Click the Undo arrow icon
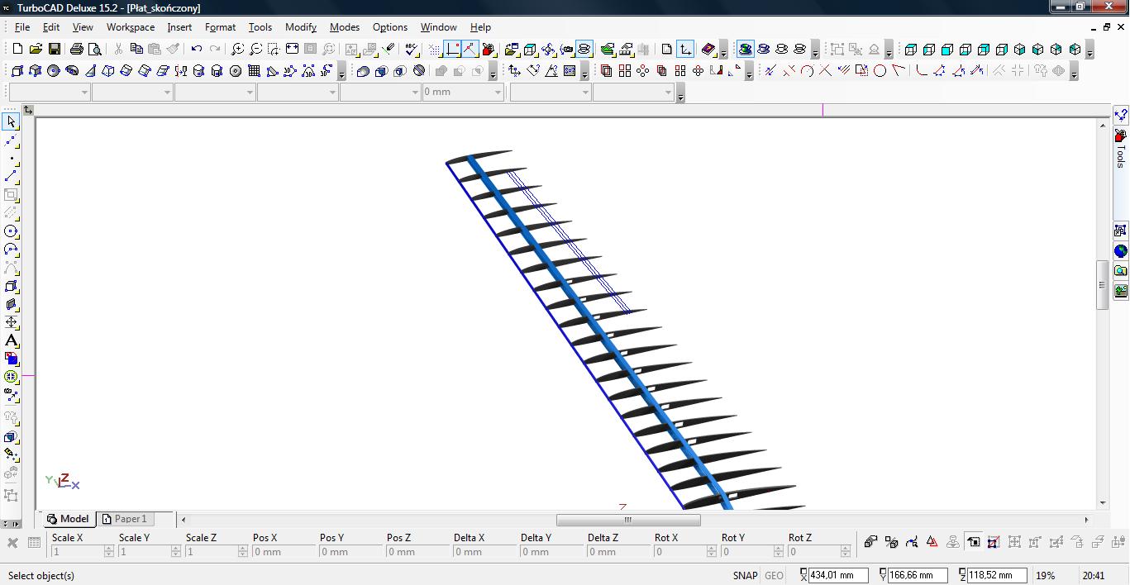This screenshot has width=1130, height=585. click(197, 50)
